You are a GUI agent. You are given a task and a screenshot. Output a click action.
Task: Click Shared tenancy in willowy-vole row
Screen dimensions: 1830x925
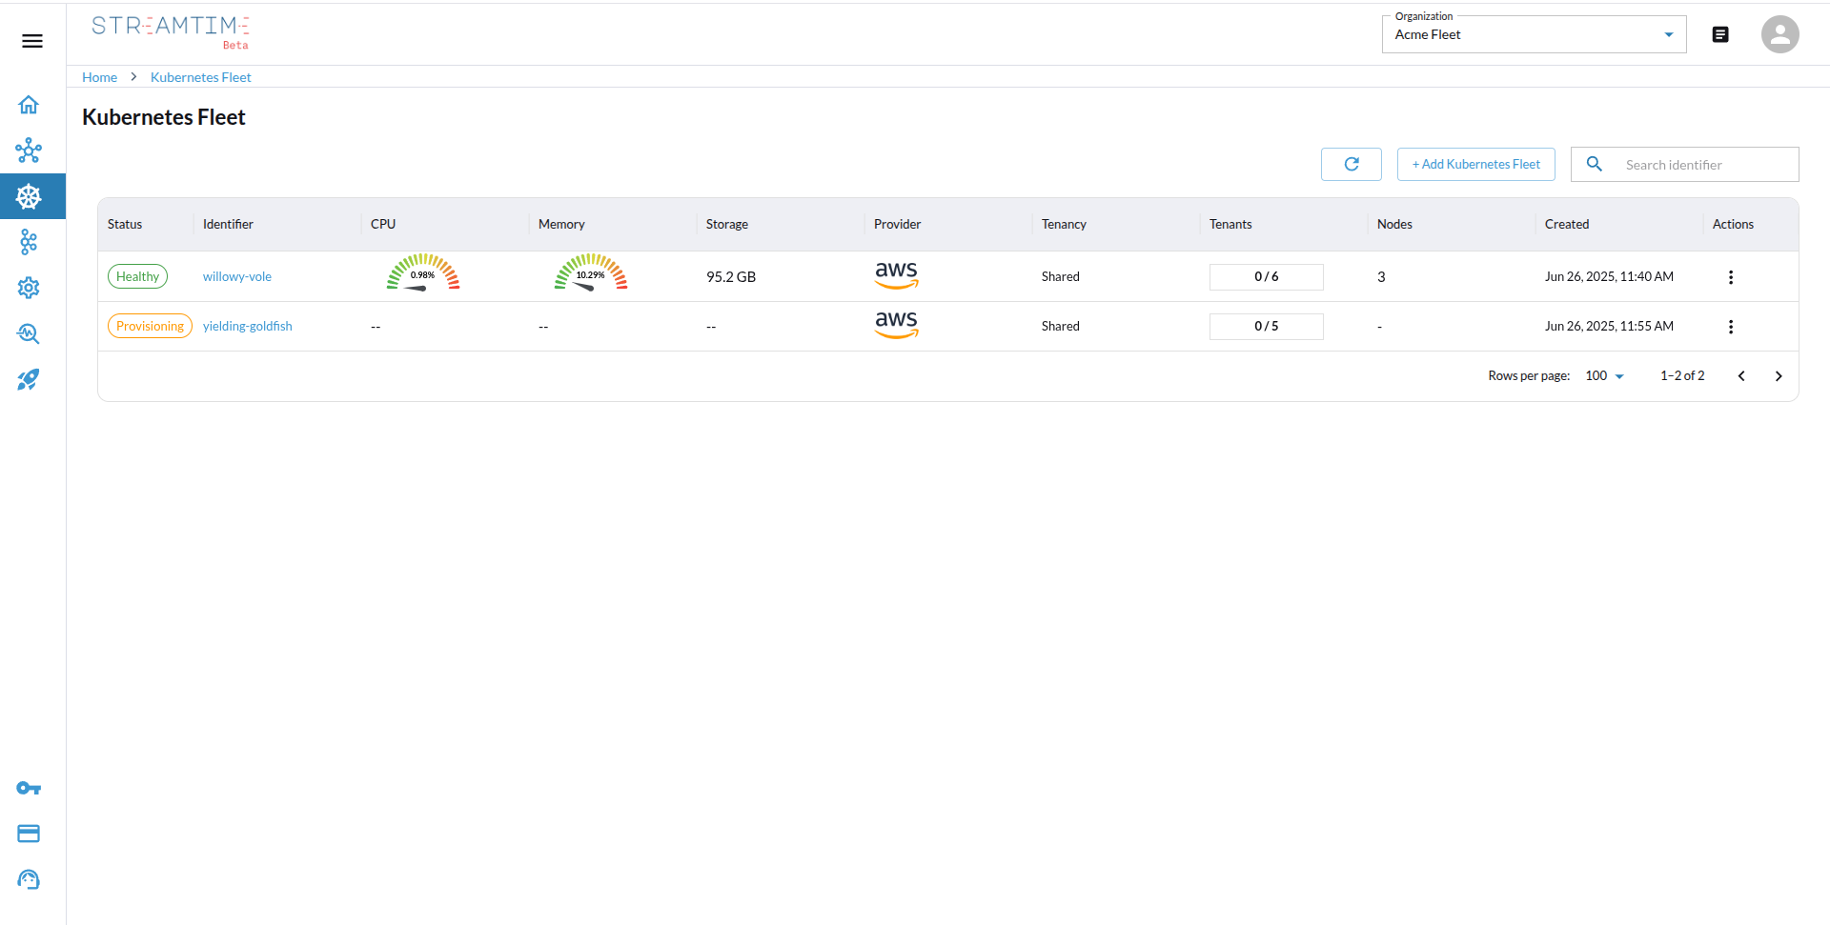pyautogui.click(x=1061, y=276)
